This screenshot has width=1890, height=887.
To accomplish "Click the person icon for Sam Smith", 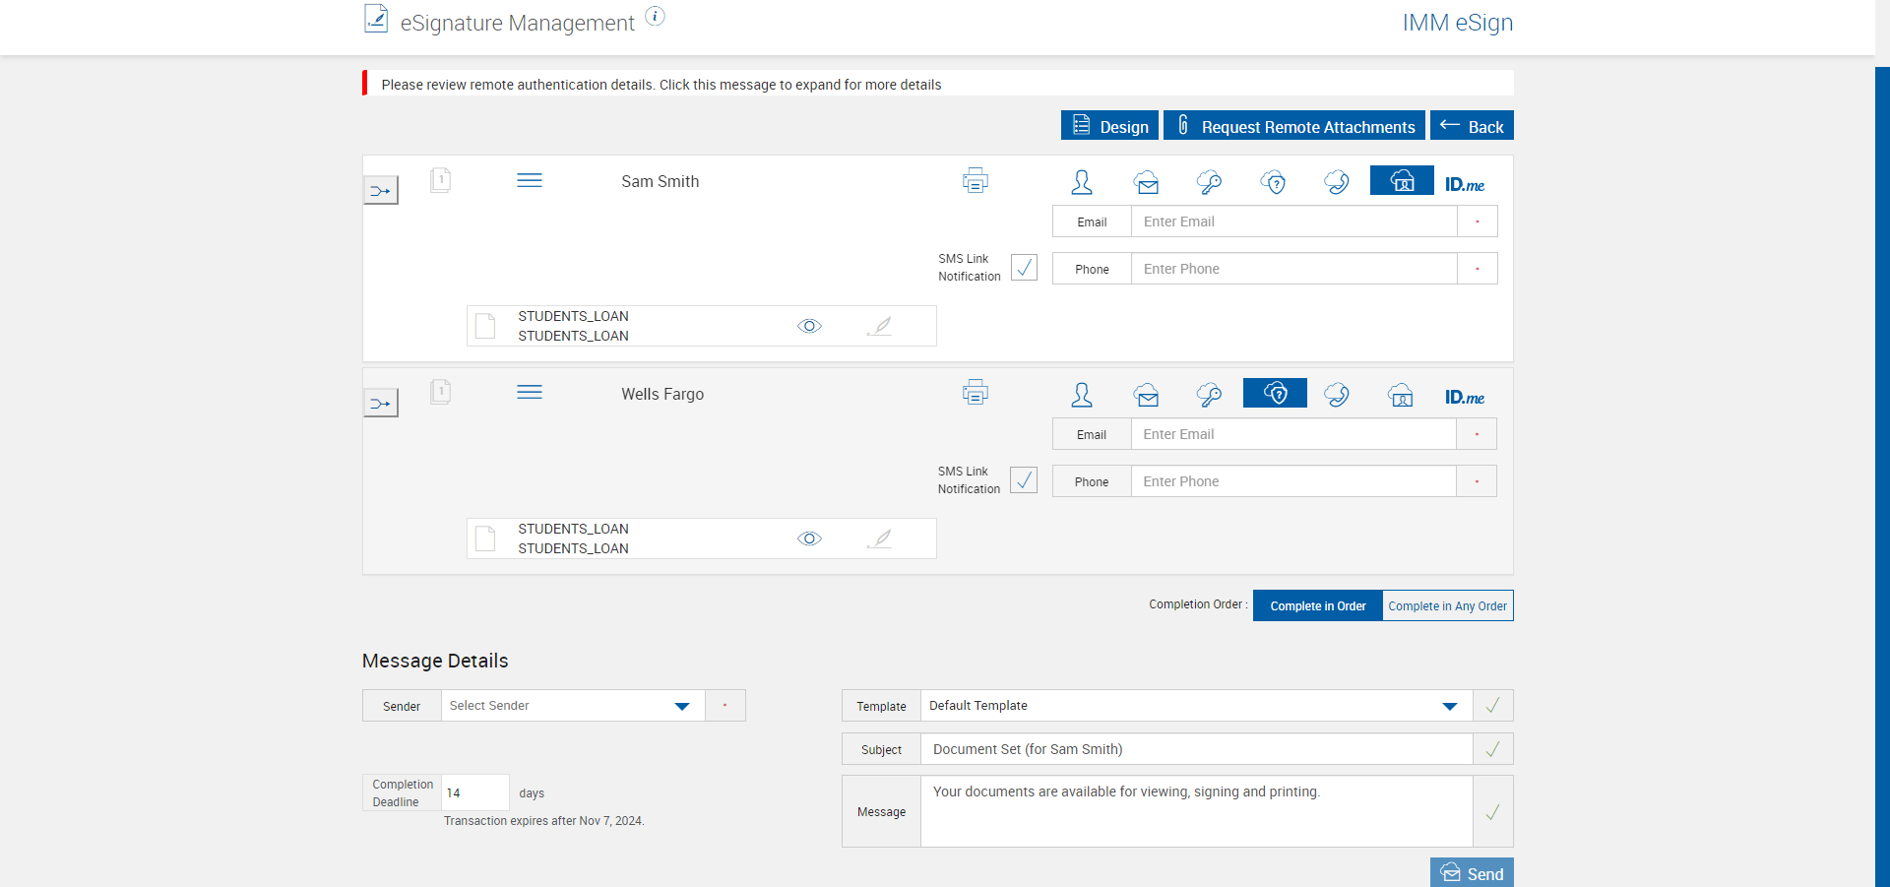I will [1082, 182].
